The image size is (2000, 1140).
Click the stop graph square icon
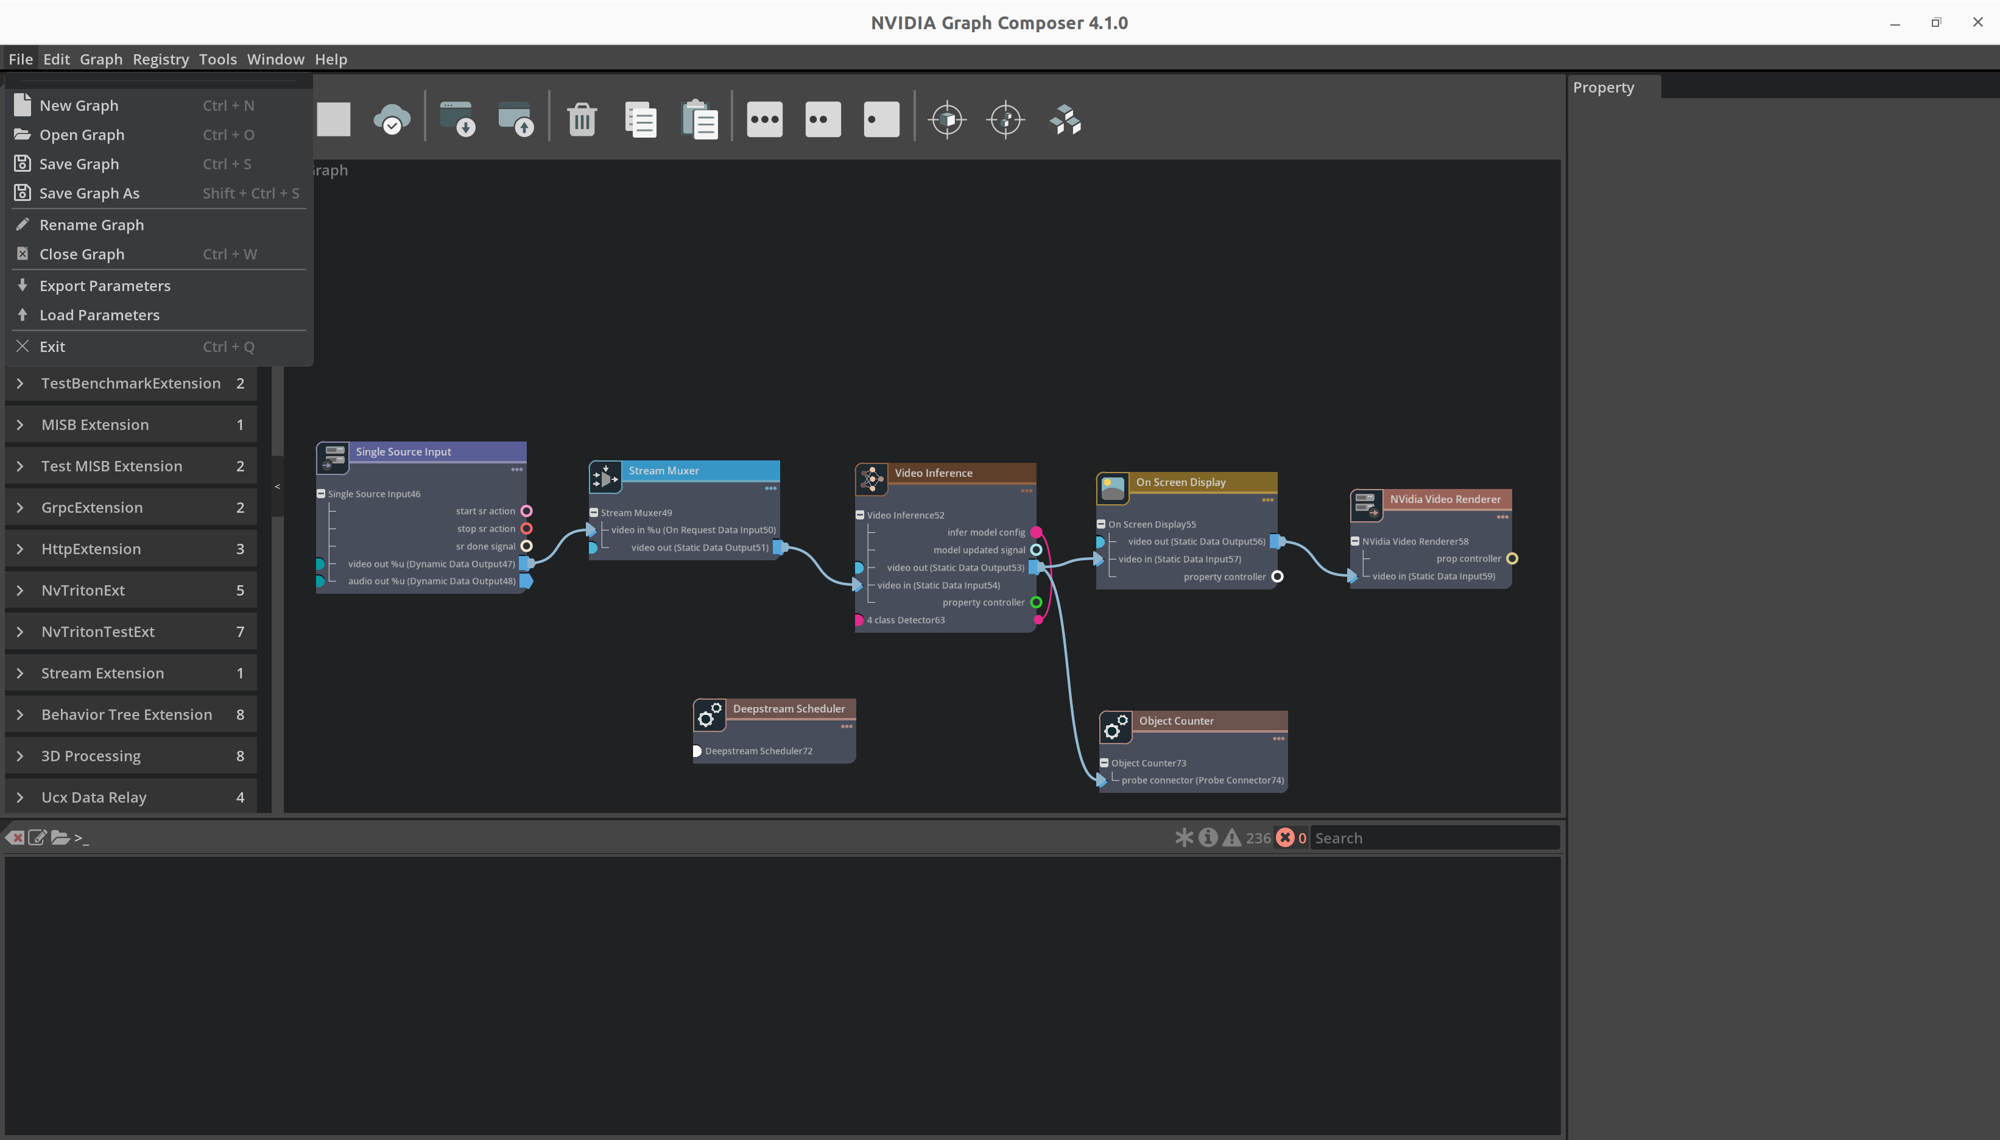(334, 120)
